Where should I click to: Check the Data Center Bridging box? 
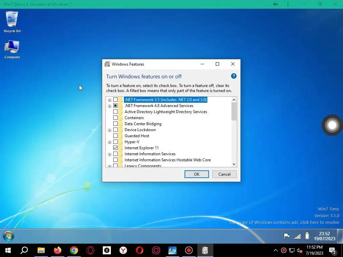pos(115,124)
